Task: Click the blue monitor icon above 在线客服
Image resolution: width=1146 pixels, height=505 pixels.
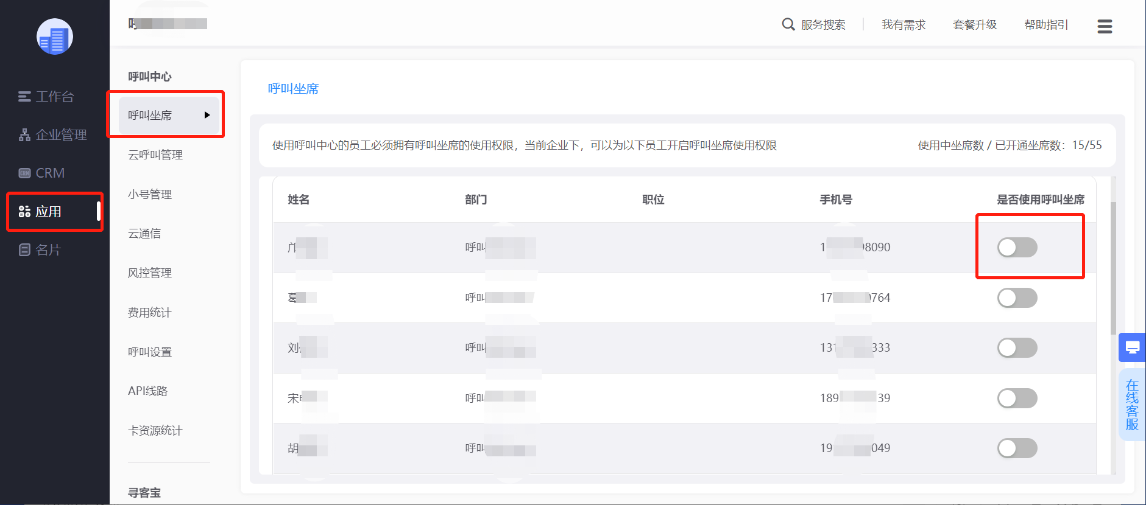Action: (x=1133, y=347)
